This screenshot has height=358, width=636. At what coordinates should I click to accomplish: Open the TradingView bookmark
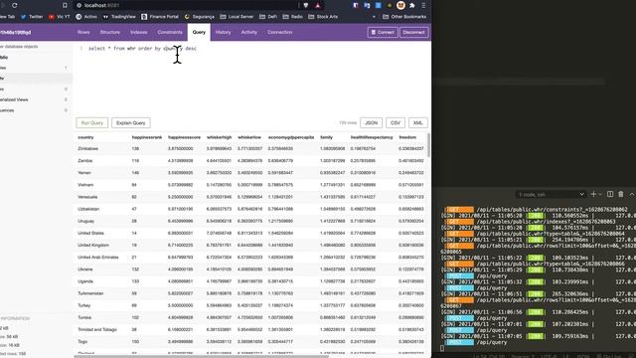pyautogui.click(x=119, y=17)
